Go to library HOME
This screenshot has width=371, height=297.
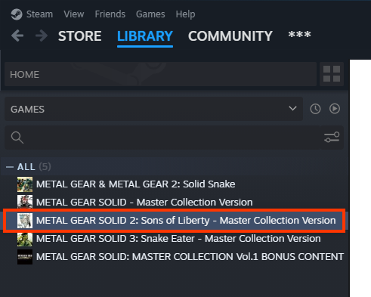[160, 74]
